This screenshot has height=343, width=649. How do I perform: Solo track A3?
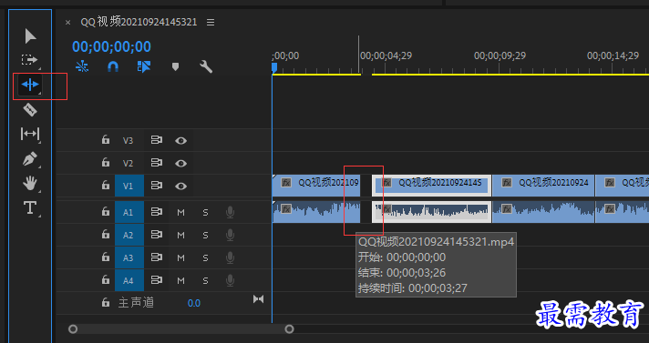[x=205, y=257]
